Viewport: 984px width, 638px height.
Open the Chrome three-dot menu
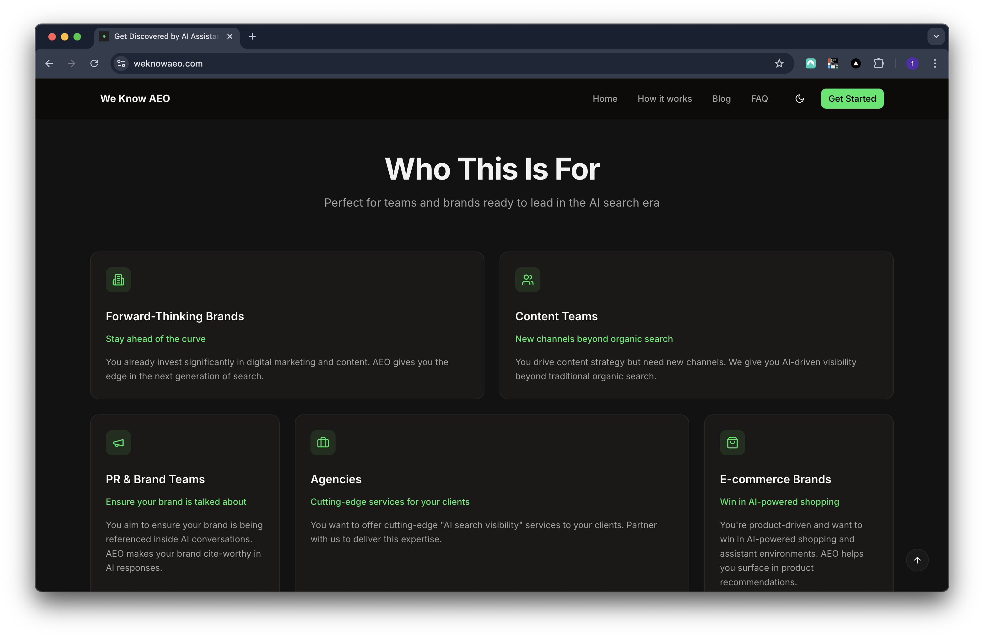934,63
